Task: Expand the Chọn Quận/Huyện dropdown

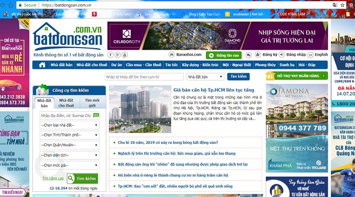Action: [x=69, y=145]
